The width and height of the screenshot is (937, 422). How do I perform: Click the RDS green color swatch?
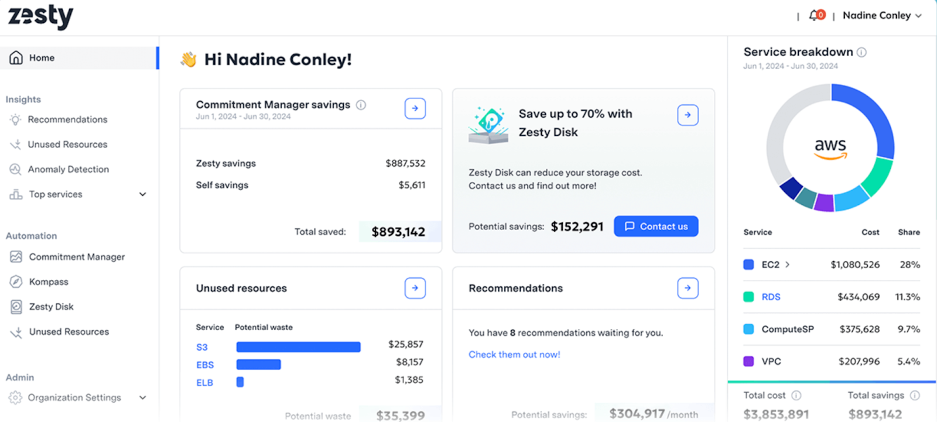click(748, 297)
